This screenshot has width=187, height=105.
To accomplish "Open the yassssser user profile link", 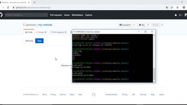I will (x=31, y=25).
